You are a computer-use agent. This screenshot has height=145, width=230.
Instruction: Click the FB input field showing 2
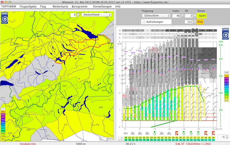click(189, 16)
